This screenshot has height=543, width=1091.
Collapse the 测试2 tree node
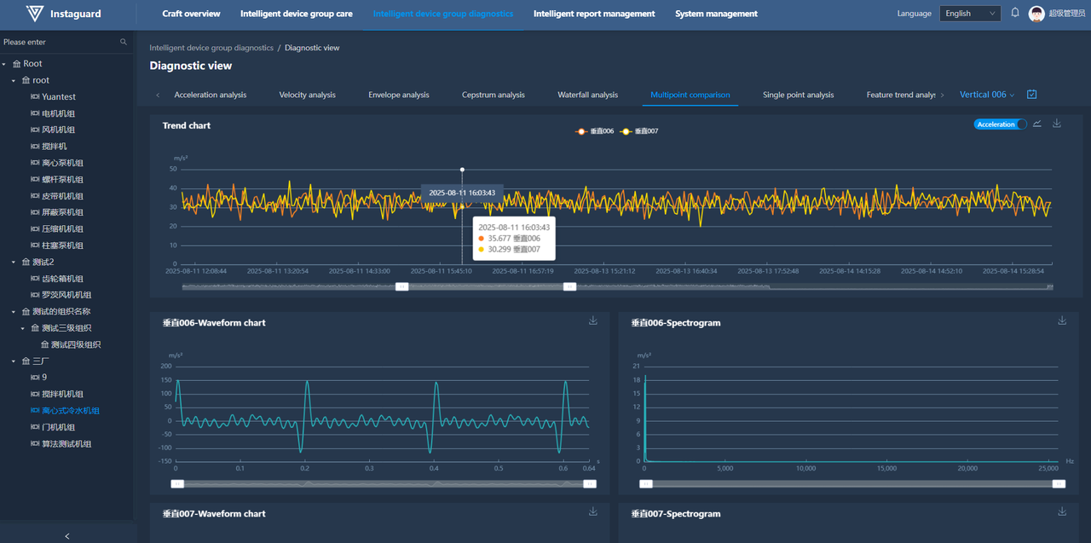coord(14,263)
